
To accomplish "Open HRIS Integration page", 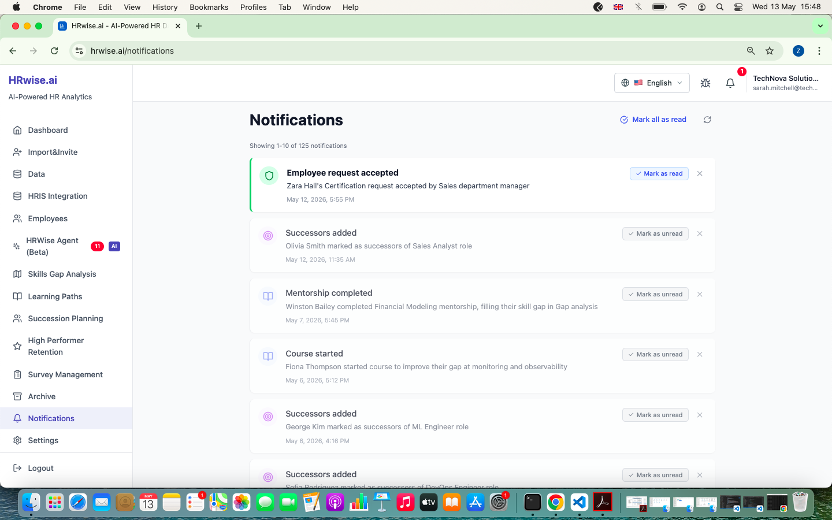I will tap(66, 196).
